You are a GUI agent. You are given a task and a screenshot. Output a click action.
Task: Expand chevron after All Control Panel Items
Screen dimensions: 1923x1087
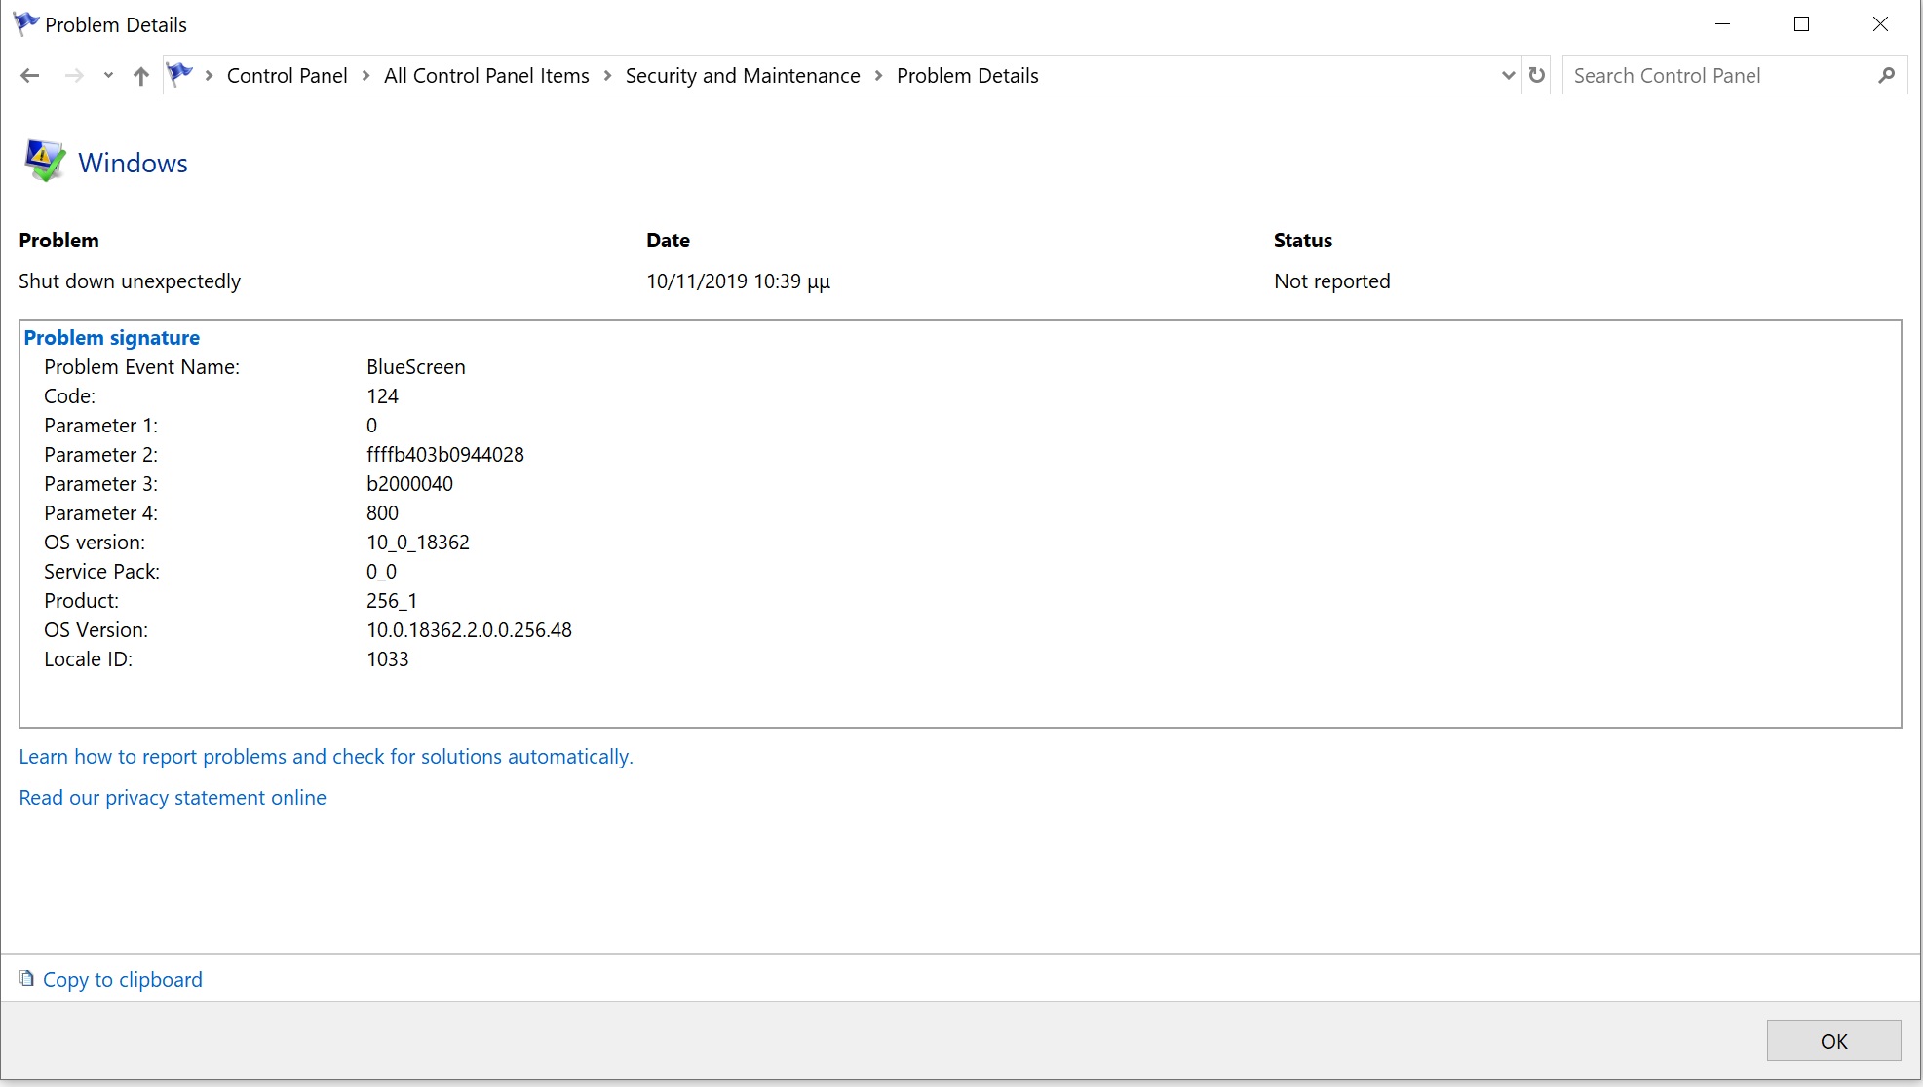click(x=607, y=76)
